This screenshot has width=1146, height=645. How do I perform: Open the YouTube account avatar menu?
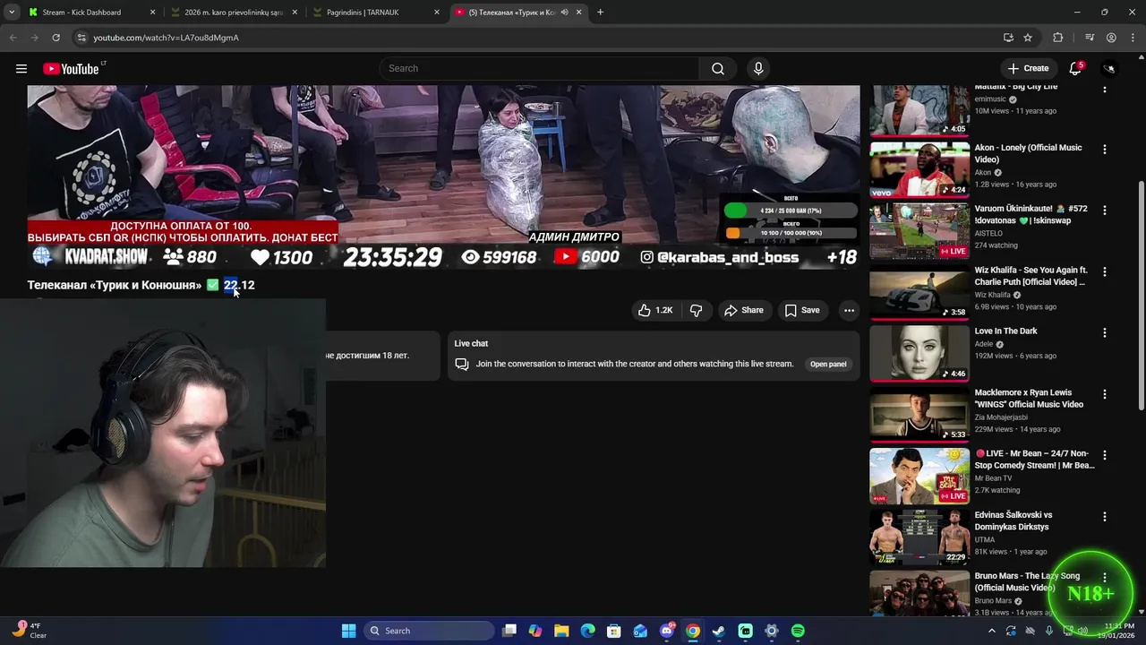1109,68
